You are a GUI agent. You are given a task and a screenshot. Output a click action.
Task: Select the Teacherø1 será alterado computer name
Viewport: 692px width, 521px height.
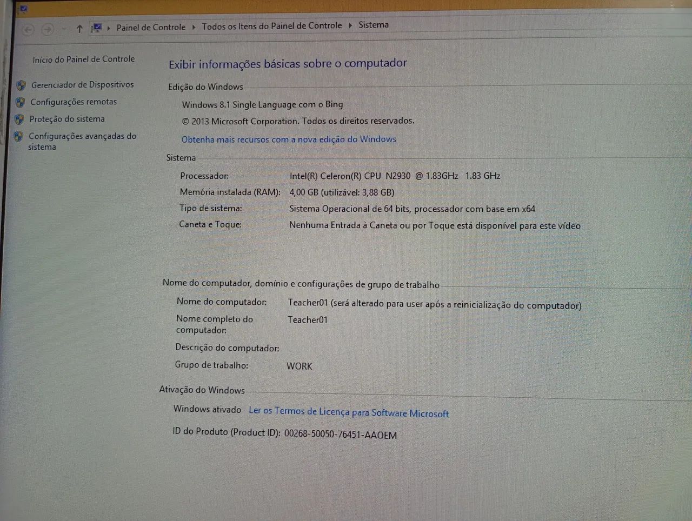coord(435,304)
